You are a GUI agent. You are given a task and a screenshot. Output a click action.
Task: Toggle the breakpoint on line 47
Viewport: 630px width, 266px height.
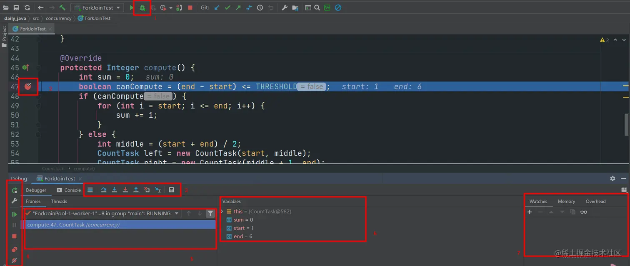[x=27, y=86]
